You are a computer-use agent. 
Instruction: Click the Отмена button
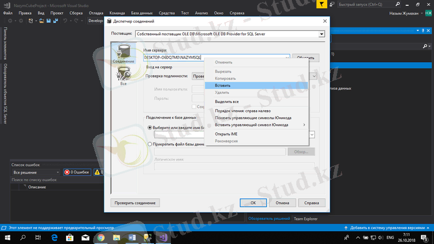282,203
